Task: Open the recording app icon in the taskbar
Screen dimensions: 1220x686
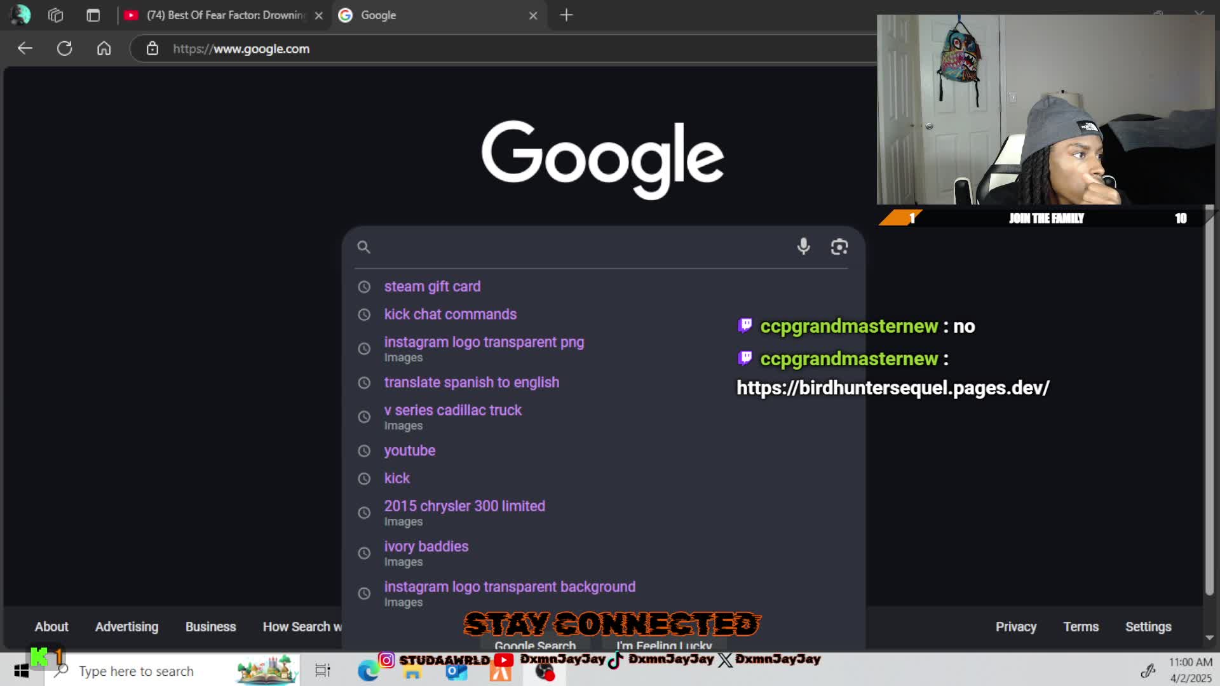Action: click(545, 672)
